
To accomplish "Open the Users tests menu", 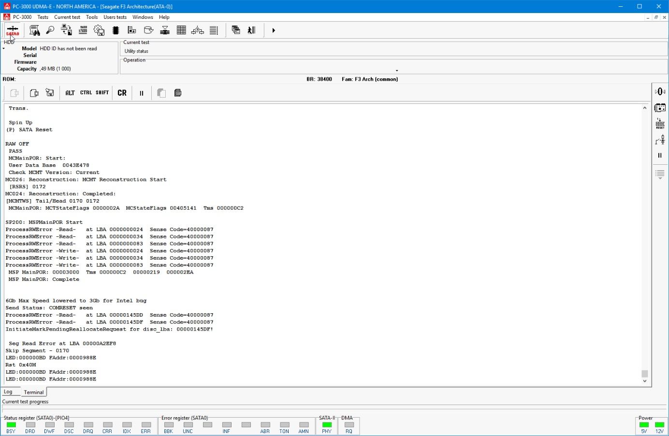I will coord(115,17).
